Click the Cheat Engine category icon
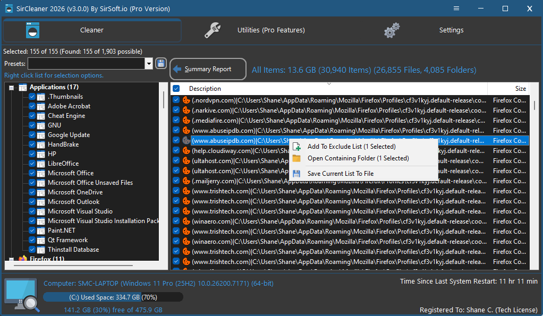The width and height of the screenshot is (543, 316). (41, 116)
